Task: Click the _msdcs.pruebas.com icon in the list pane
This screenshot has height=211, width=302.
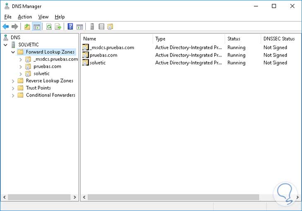Action: (x=86, y=47)
